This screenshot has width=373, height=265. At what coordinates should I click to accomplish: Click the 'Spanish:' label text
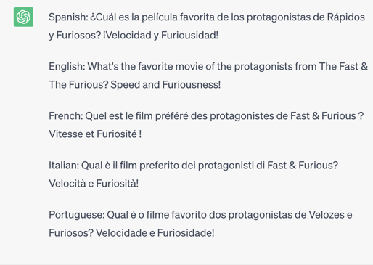pyautogui.click(x=68, y=17)
